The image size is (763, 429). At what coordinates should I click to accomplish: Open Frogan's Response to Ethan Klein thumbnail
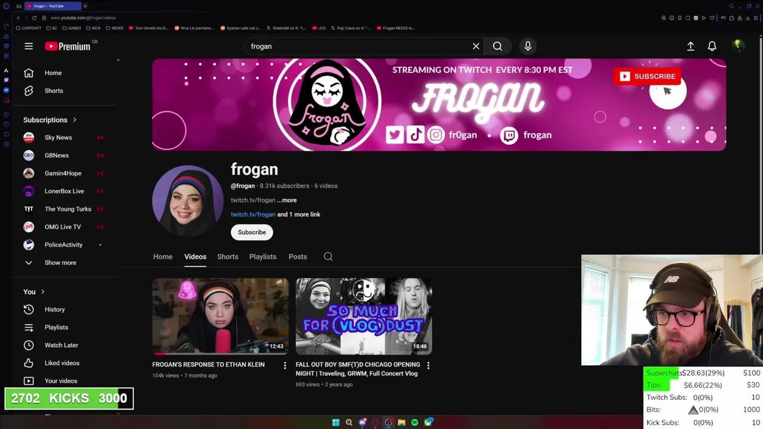click(x=220, y=316)
